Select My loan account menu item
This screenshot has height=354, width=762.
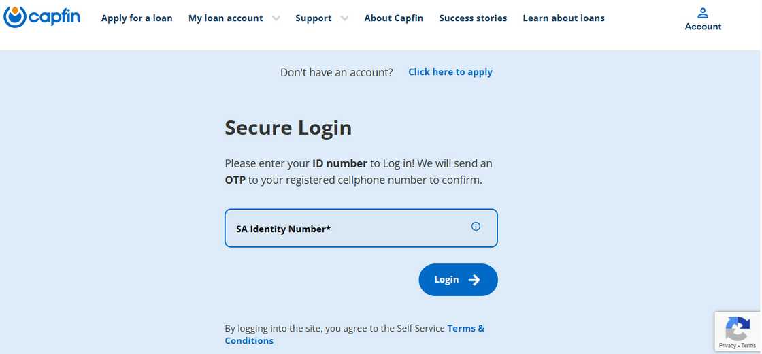click(225, 18)
